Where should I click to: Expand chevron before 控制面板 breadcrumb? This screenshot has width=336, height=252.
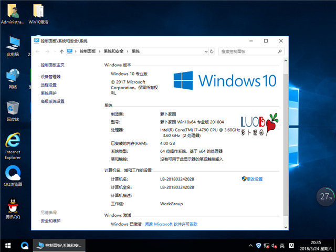click(76, 51)
